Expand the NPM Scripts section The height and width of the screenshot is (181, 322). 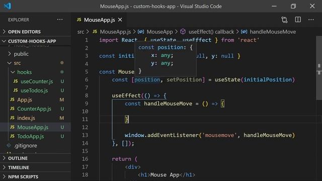[35, 176]
